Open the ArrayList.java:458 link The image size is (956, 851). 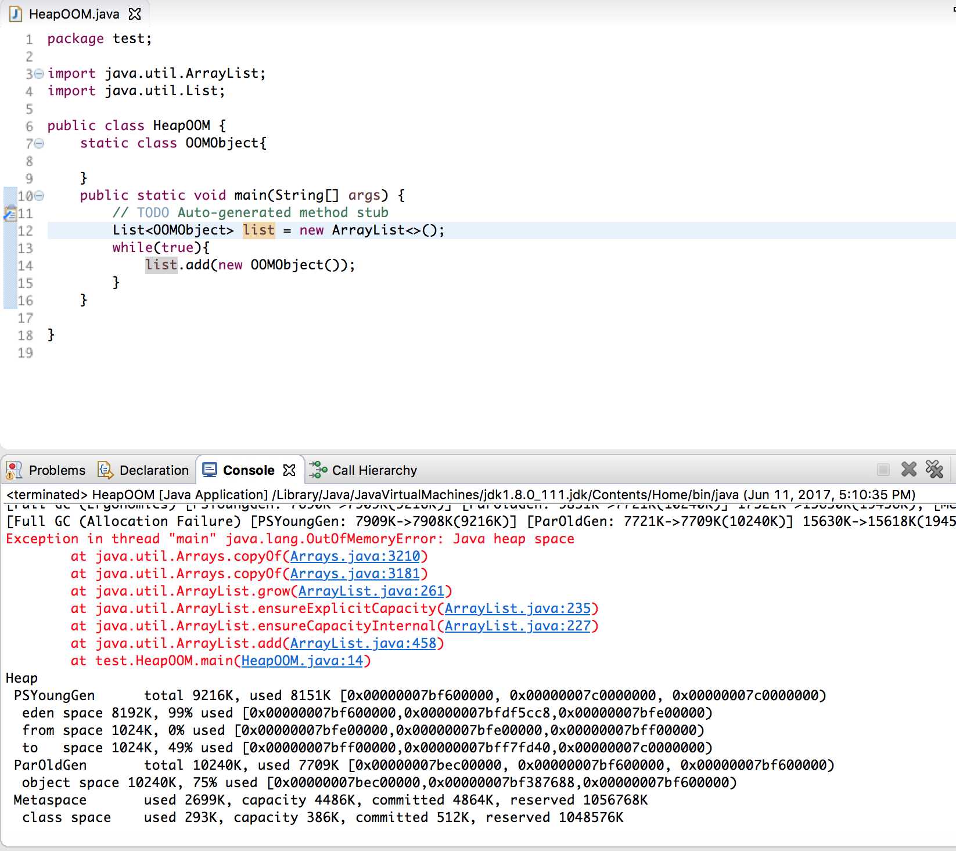(363, 643)
